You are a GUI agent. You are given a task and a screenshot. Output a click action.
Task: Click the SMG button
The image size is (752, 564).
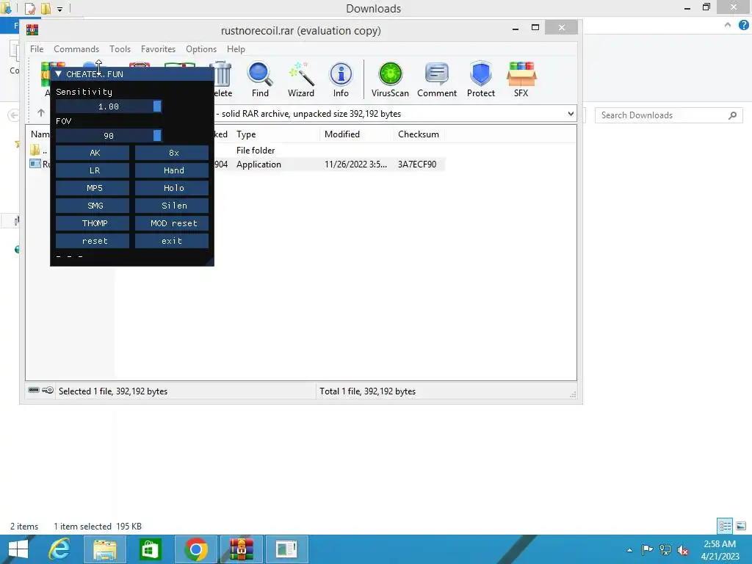point(93,206)
